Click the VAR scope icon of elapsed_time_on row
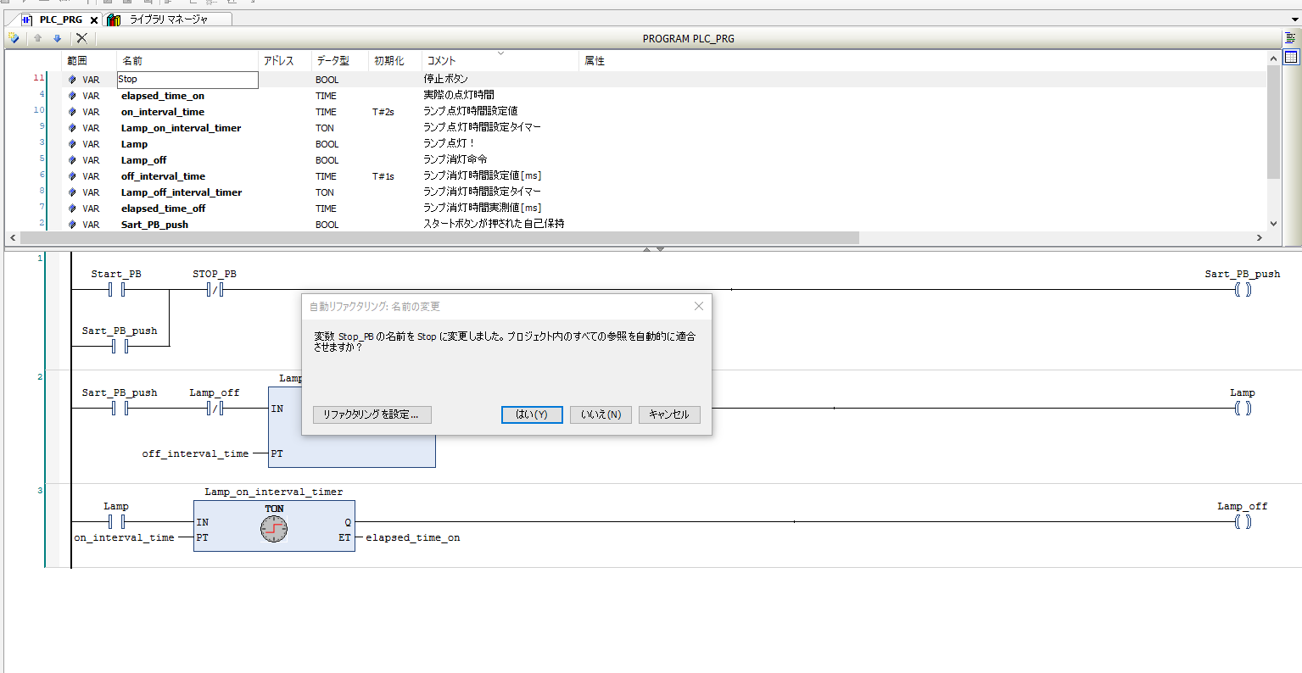1302x673 pixels. 72,96
